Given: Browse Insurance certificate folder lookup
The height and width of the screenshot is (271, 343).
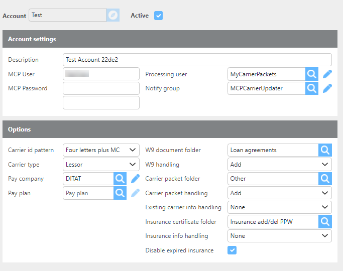Looking at the screenshot, I should pos(325,221).
